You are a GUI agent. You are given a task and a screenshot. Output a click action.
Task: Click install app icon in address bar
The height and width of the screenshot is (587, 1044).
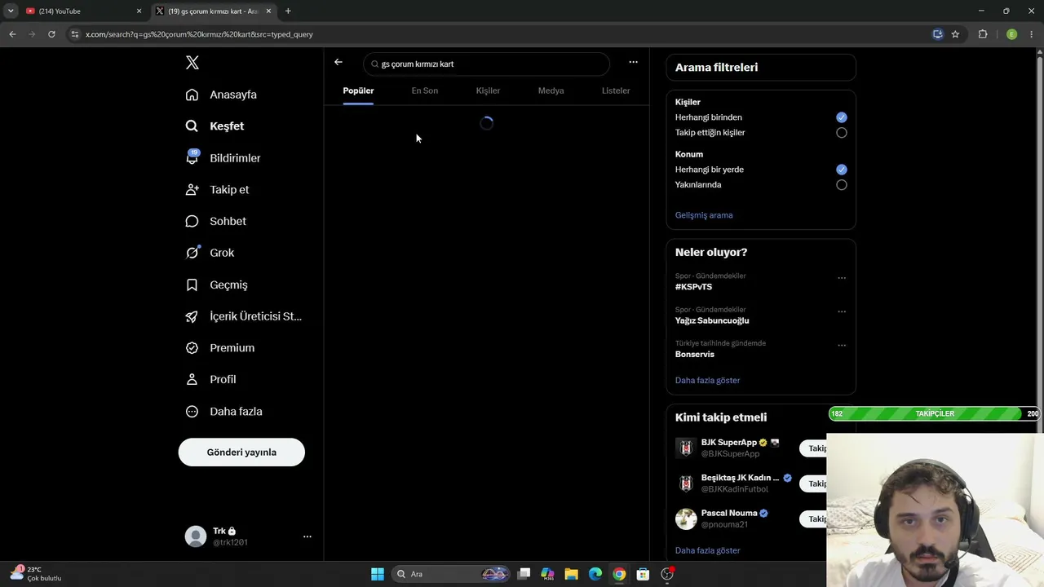tap(938, 34)
